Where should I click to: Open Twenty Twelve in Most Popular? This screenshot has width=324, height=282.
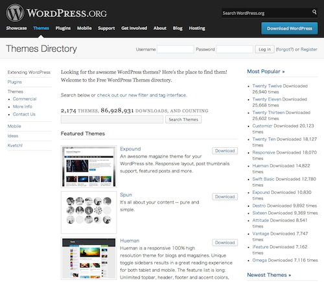(x=267, y=86)
